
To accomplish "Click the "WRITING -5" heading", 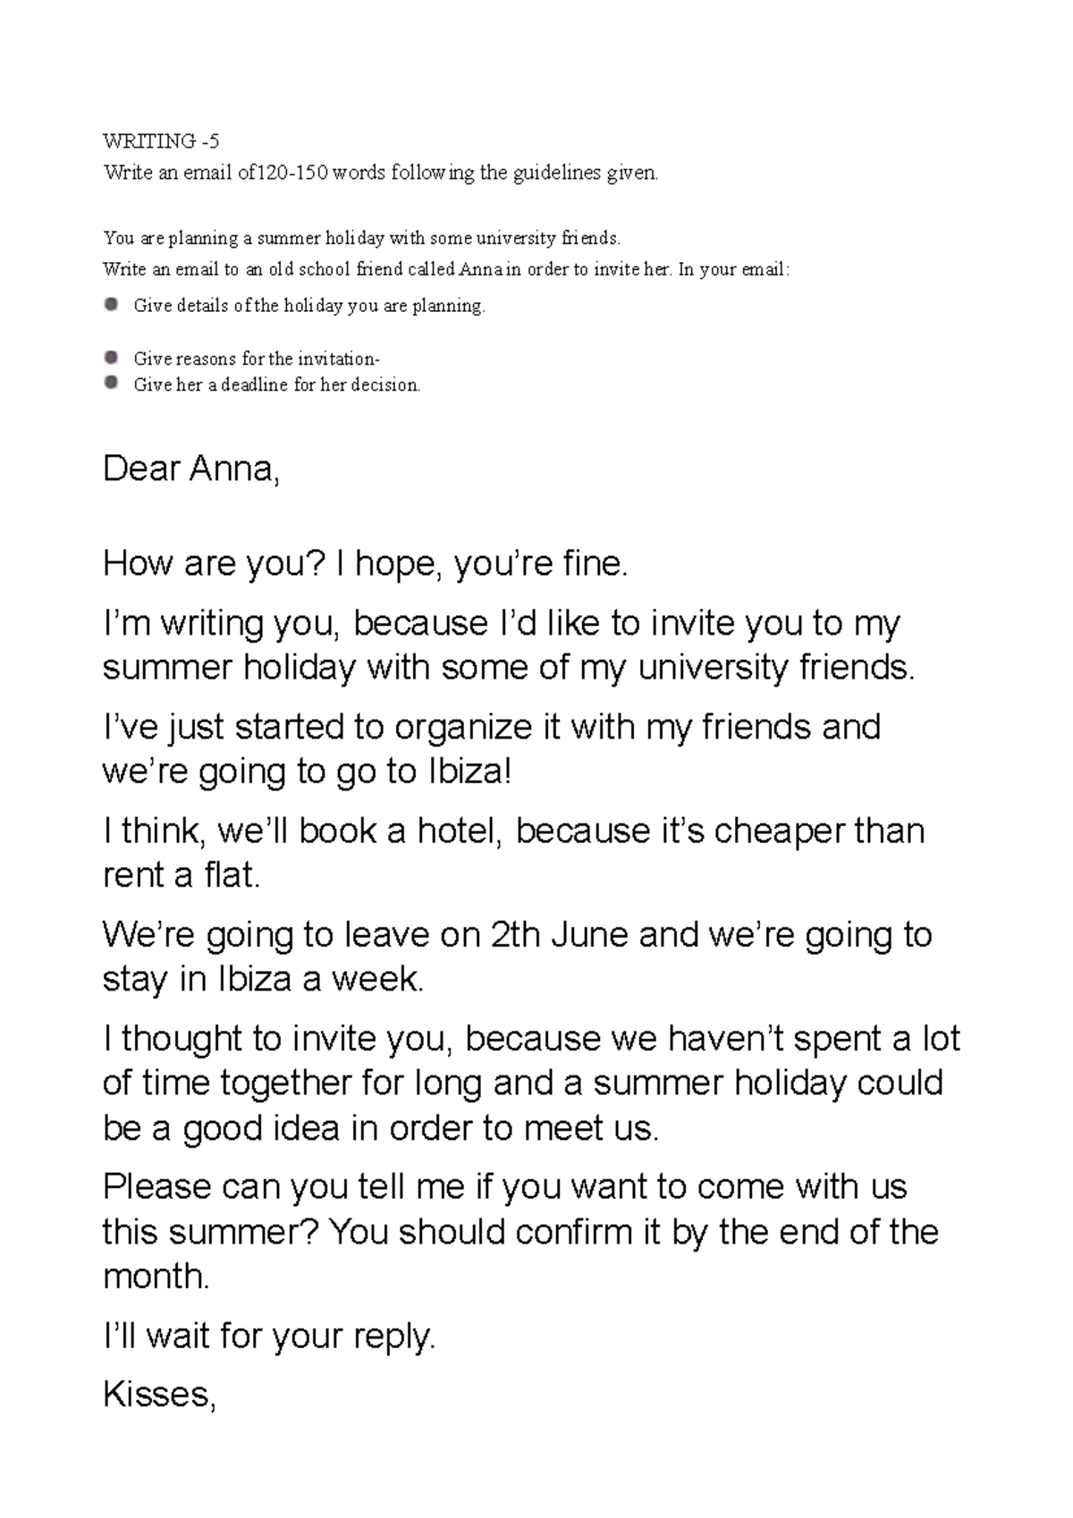I will tap(161, 140).
